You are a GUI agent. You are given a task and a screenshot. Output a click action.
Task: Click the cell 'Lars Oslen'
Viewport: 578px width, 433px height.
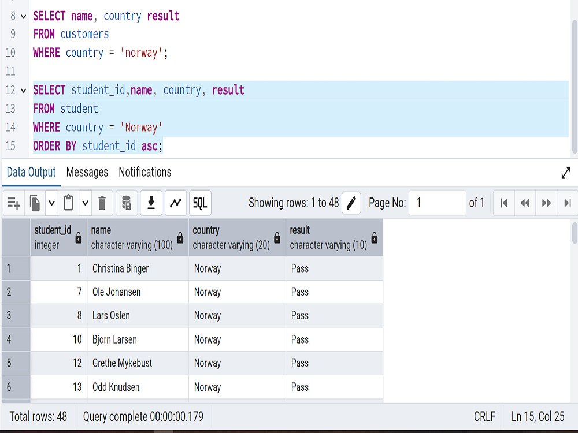(x=138, y=316)
